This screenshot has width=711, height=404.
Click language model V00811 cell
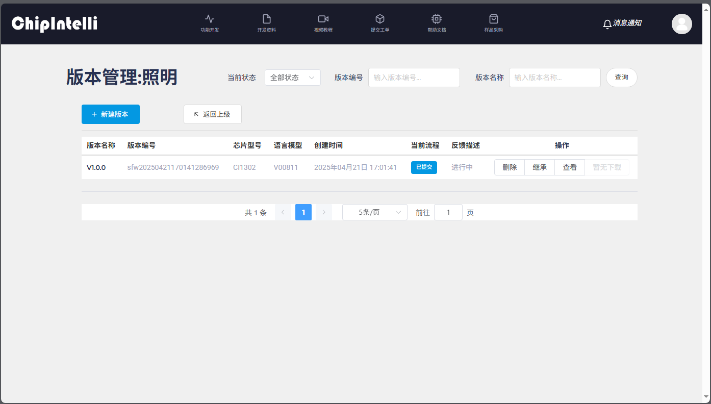(286, 167)
